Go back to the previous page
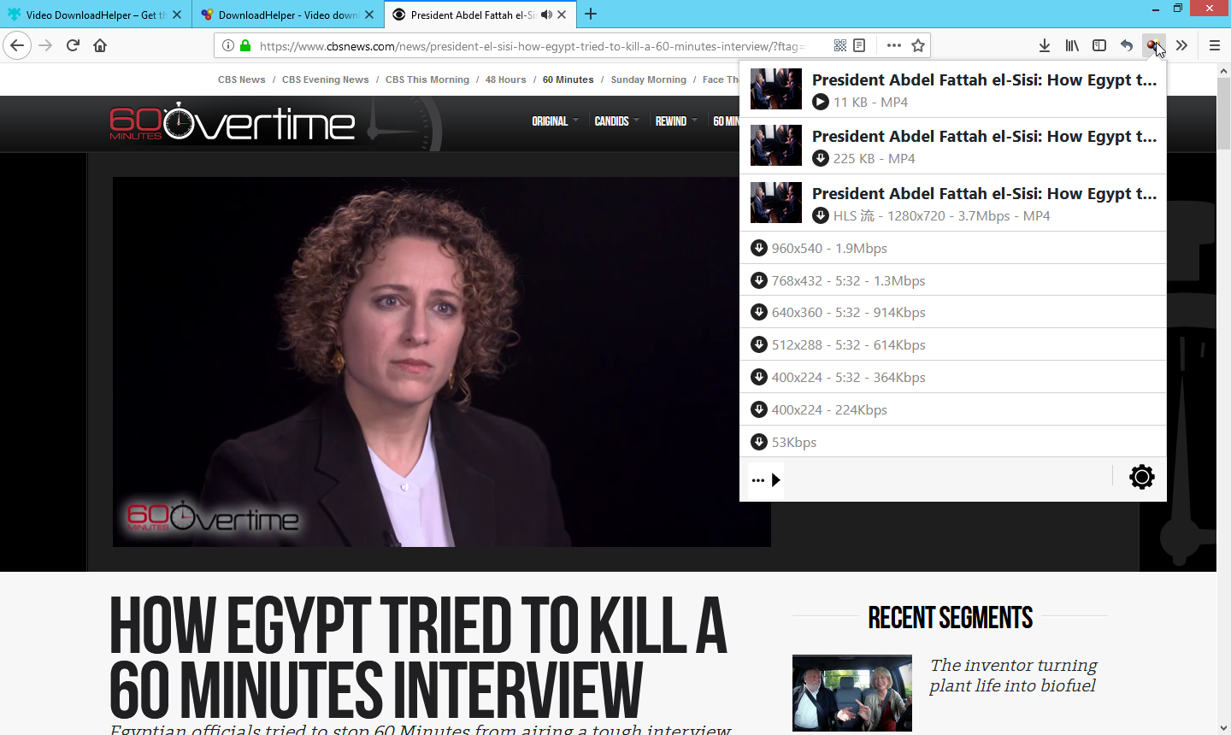The image size is (1231, 735). (x=17, y=45)
